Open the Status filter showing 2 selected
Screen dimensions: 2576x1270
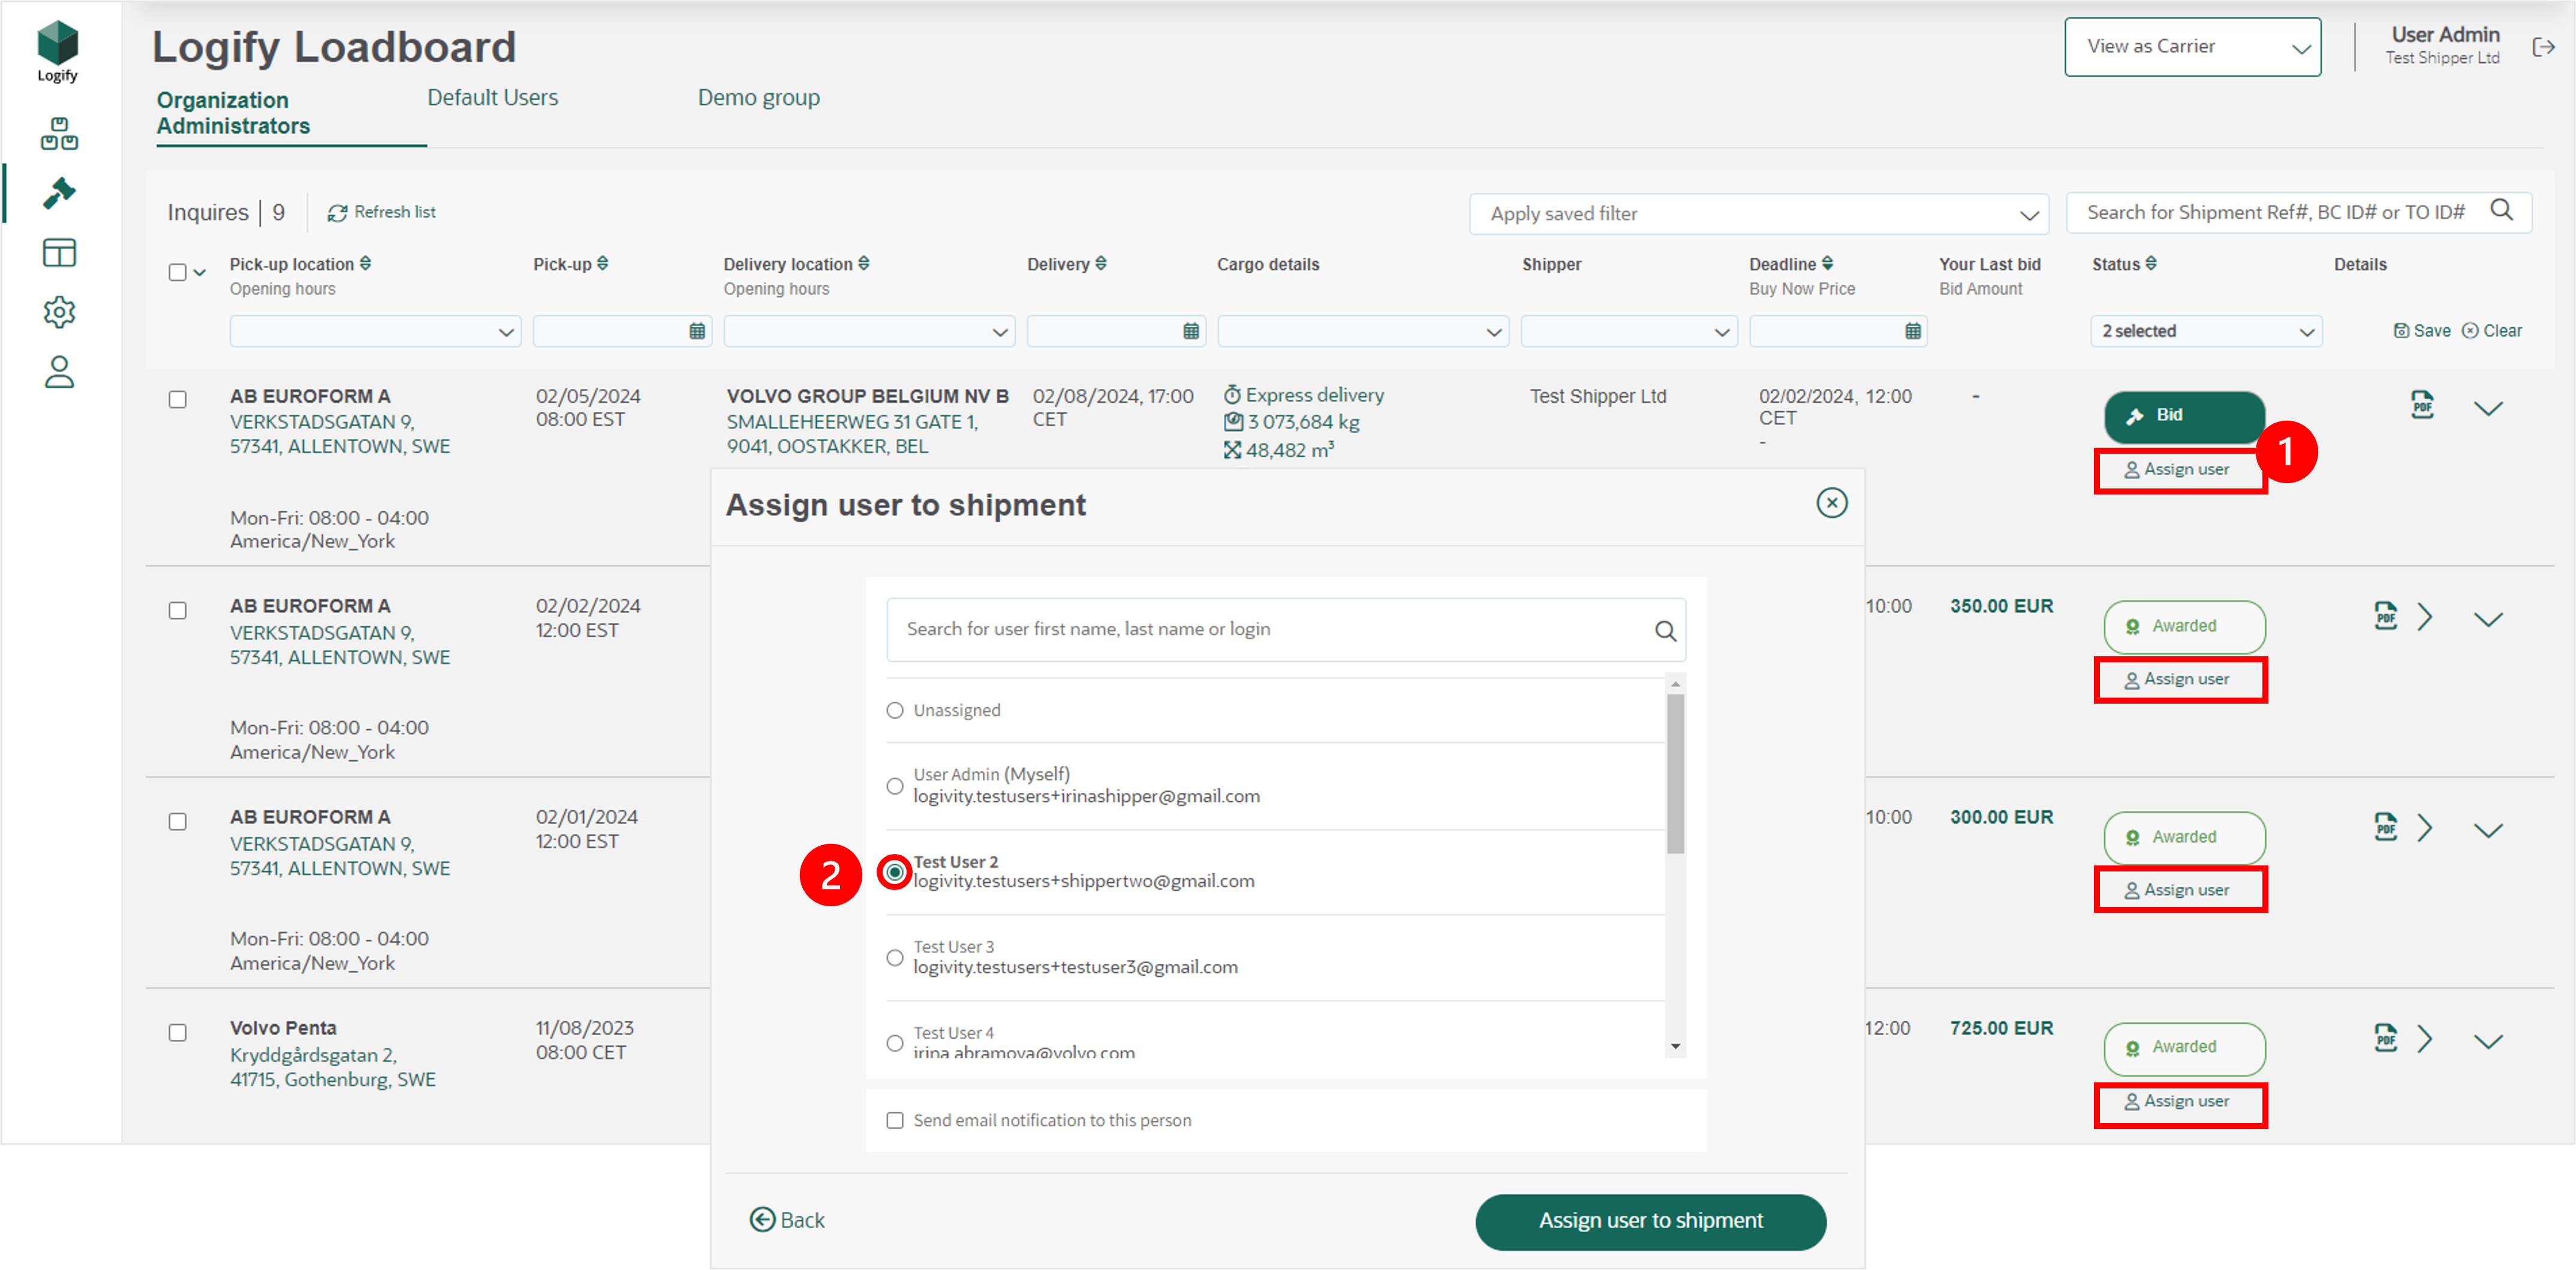(x=2206, y=332)
